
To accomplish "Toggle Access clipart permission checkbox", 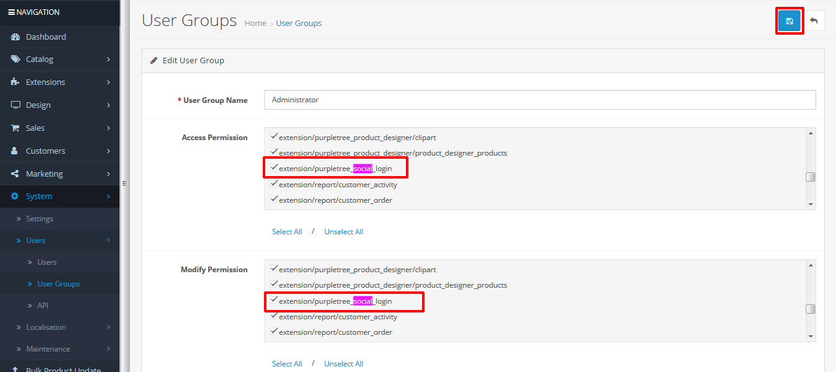I will point(274,136).
